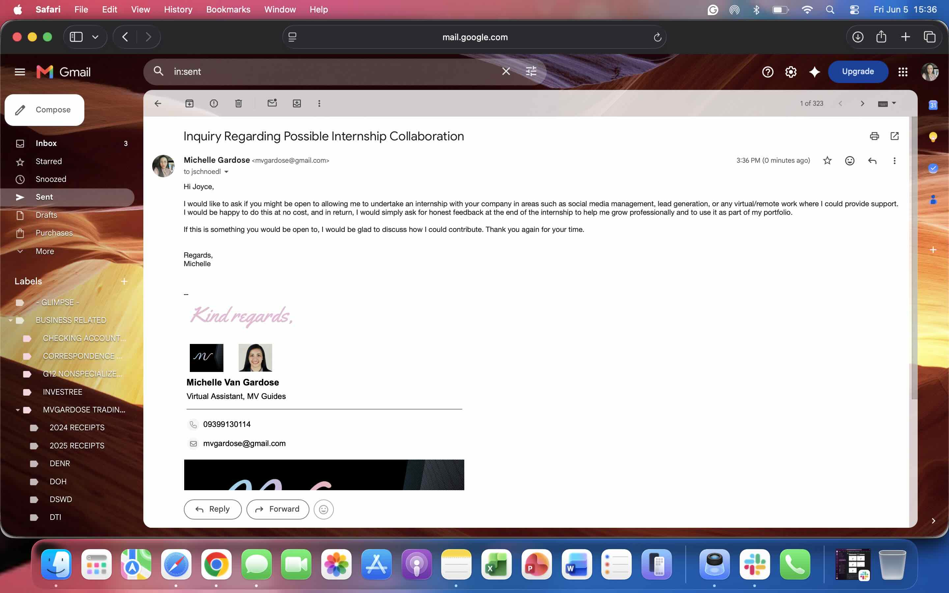The width and height of the screenshot is (949, 593).
Task: Archive the open email
Action: (189, 103)
